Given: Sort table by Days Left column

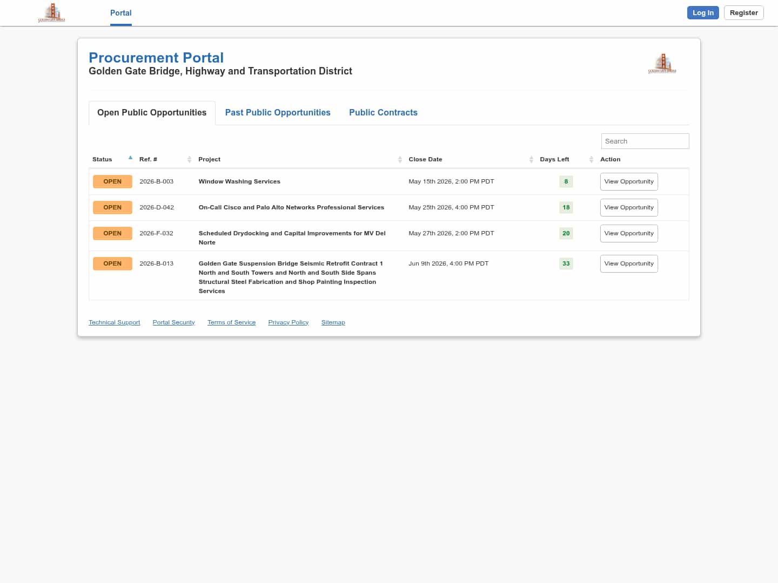Looking at the screenshot, I should 566,159.
